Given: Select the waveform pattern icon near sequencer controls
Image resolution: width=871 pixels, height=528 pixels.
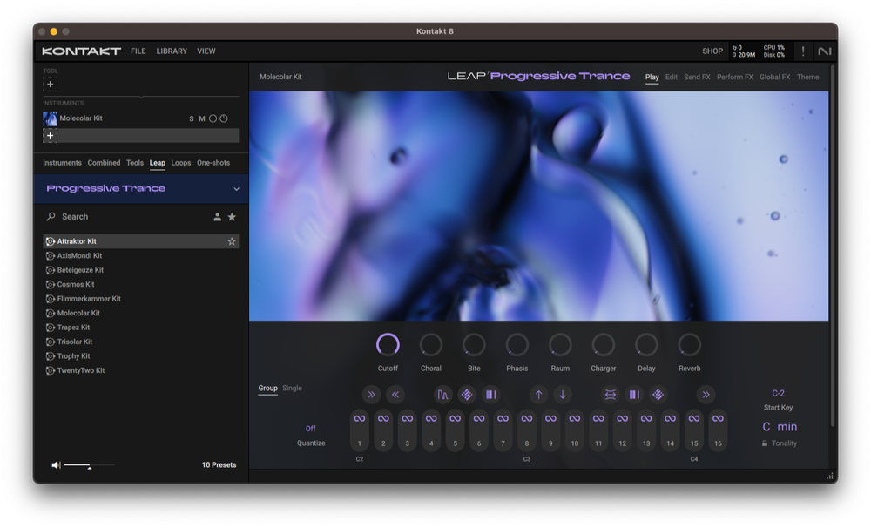Looking at the screenshot, I should point(444,395).
